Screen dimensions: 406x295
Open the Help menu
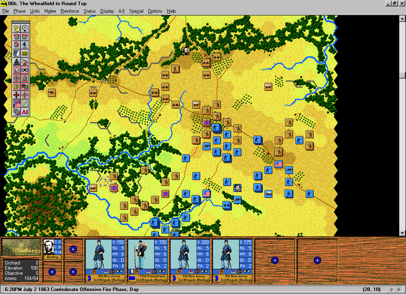pyautogui.click(x=171, y=11)
